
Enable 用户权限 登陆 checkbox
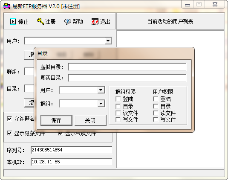click(156, 99)
